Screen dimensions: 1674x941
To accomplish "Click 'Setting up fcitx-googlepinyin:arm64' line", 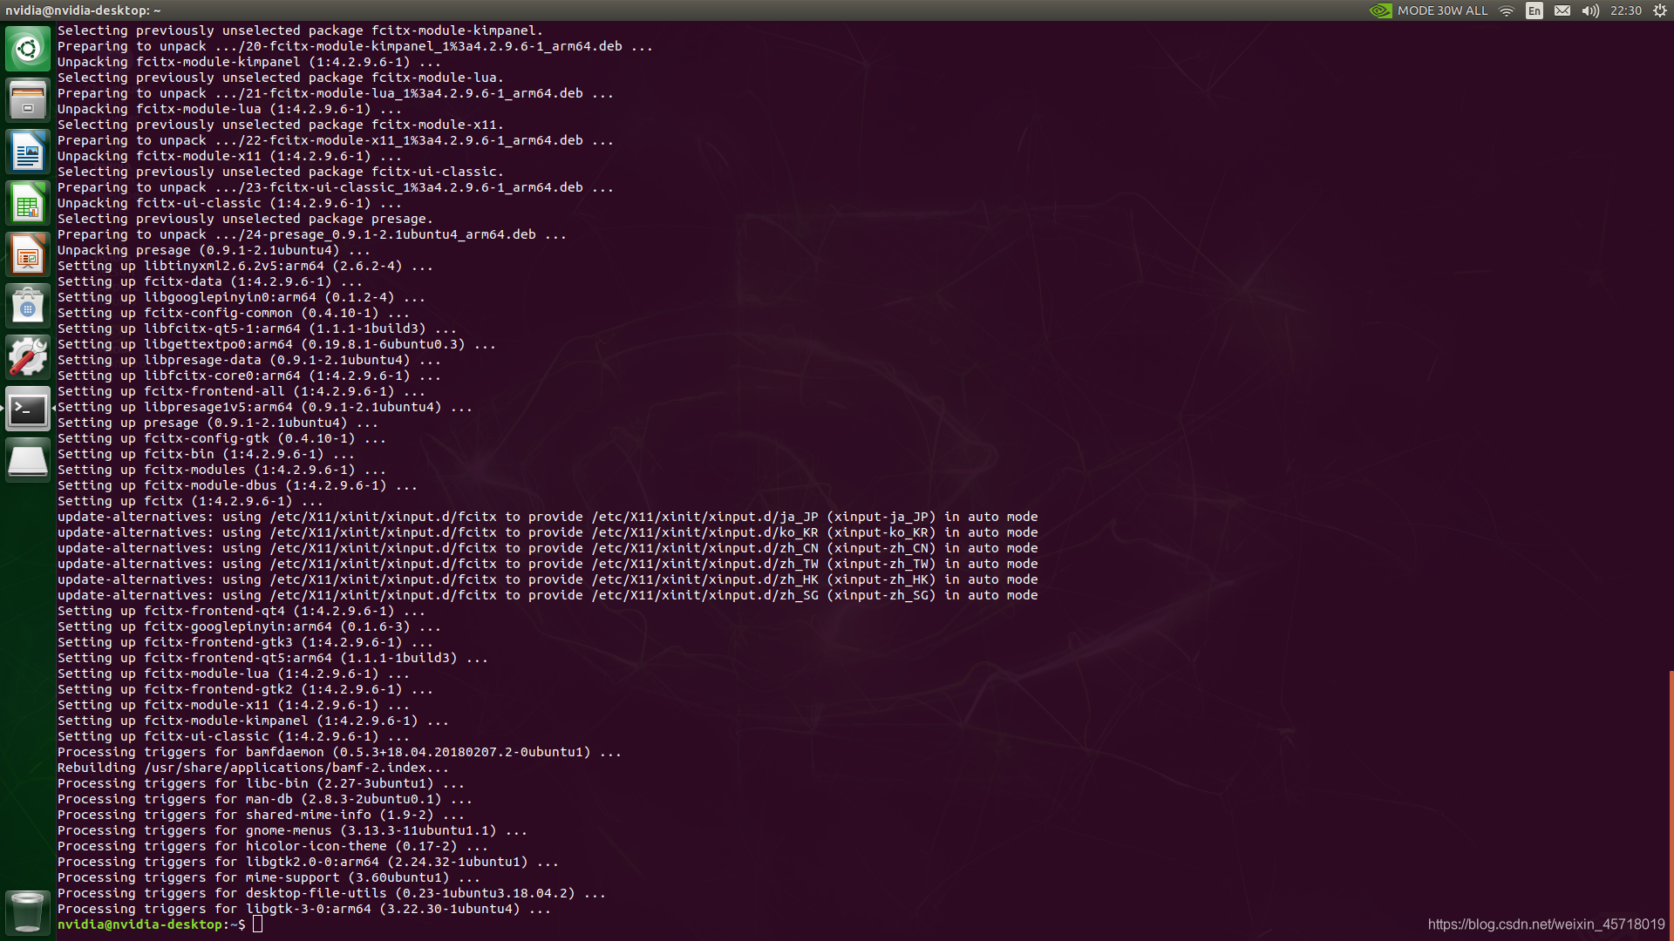I will pos(248,626).
